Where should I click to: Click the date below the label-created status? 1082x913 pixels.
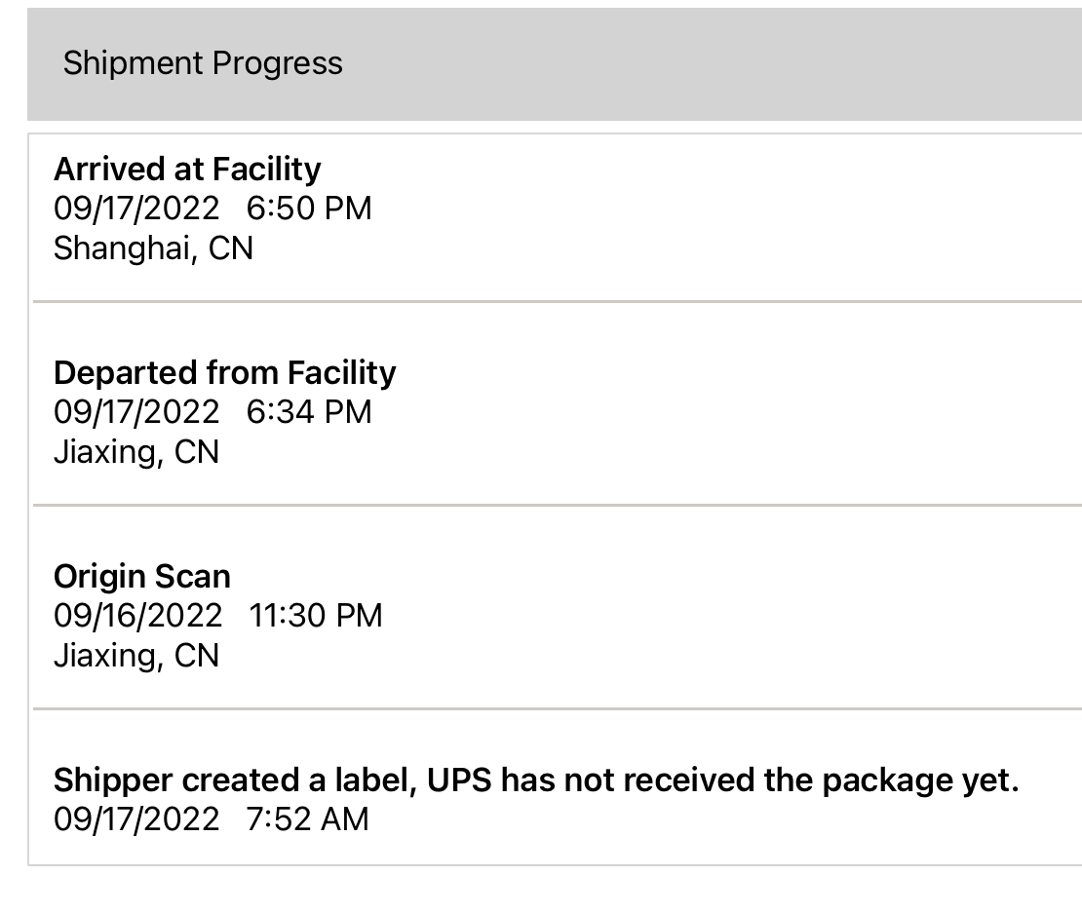point(136,819)
